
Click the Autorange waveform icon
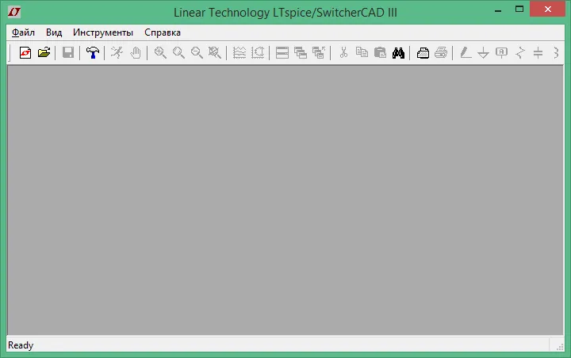(x=240, y=53)
